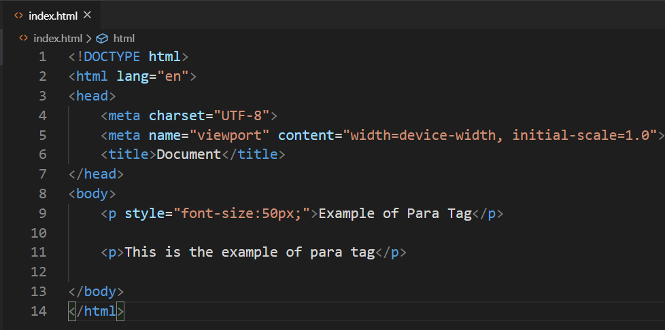This screenshot has width=665, height=330.
Task: Click line number 14 in the gutter
Action: pos(39,311)
